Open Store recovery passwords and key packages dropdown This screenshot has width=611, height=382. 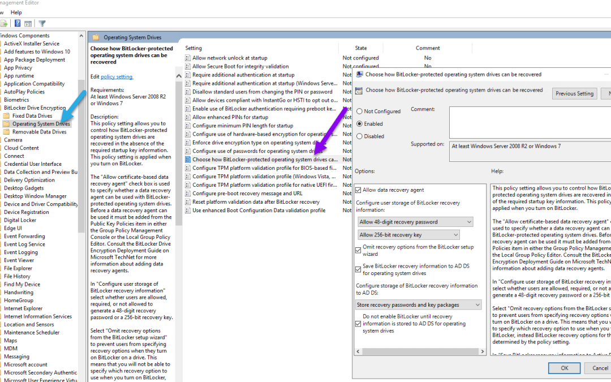(419, 305)
